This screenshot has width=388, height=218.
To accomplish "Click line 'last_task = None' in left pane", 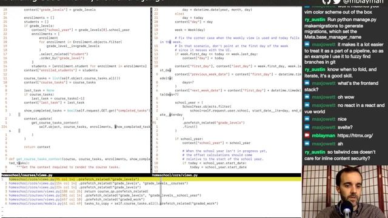I will (39, 90).
